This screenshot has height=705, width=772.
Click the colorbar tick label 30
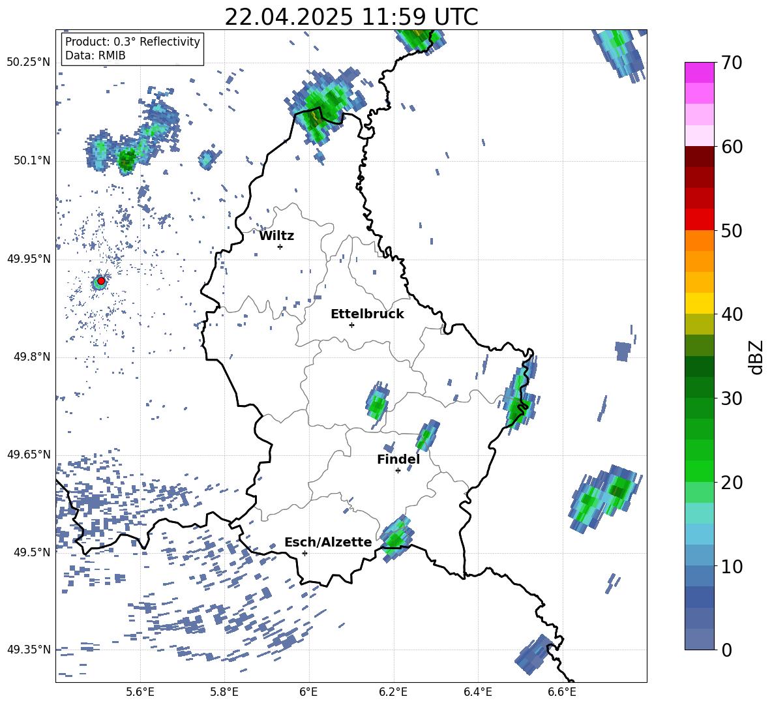[x=732, y=398]
